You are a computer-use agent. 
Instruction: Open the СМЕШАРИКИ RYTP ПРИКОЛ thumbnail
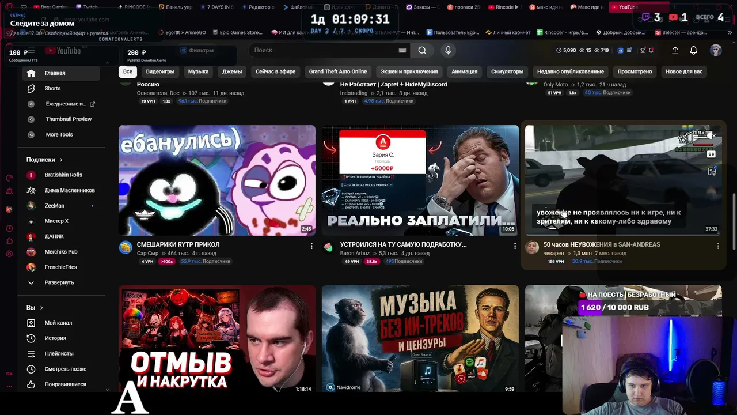click(217, 180)
